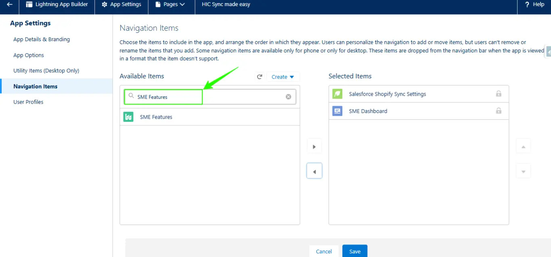Open the Help link
Image resolution: width=551 pixels, height=257 pixels.
[534, 4]
